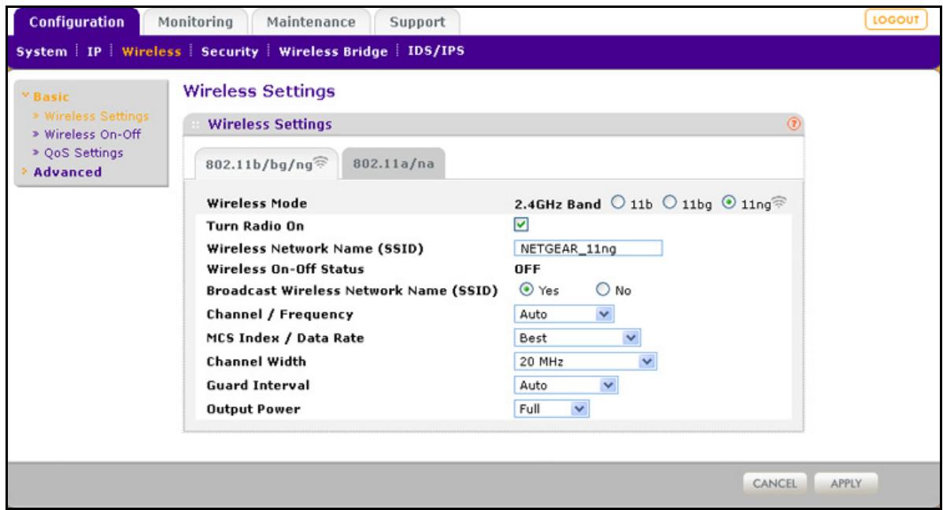Select the 11b wireless mode radio button
This screenshot has height=510, width=943.
pyautogui.click(x=618, y=203)
